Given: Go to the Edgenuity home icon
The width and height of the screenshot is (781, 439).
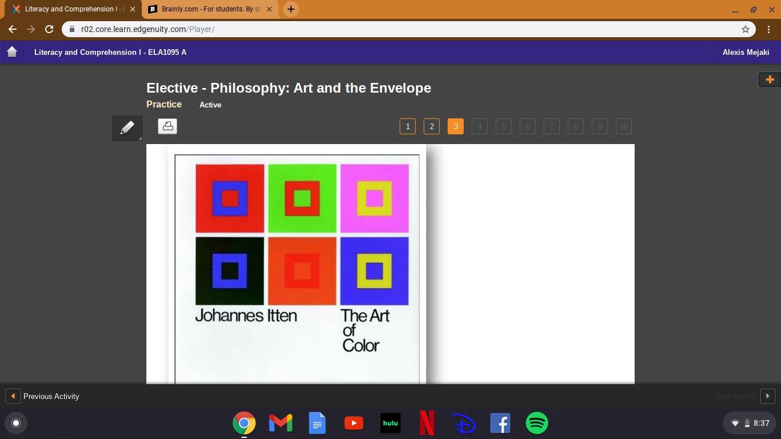Looking at the screenshot, I should click(12, 52).
